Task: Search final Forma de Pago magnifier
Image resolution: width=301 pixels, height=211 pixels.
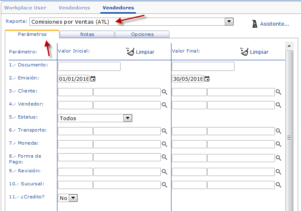Action: tap(278, 158)
